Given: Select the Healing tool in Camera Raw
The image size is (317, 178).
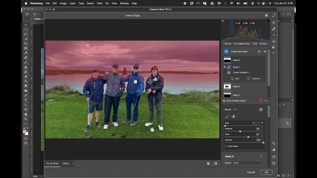Looking at the screenshot, I should pyautogui.click(x=274, y=29).
